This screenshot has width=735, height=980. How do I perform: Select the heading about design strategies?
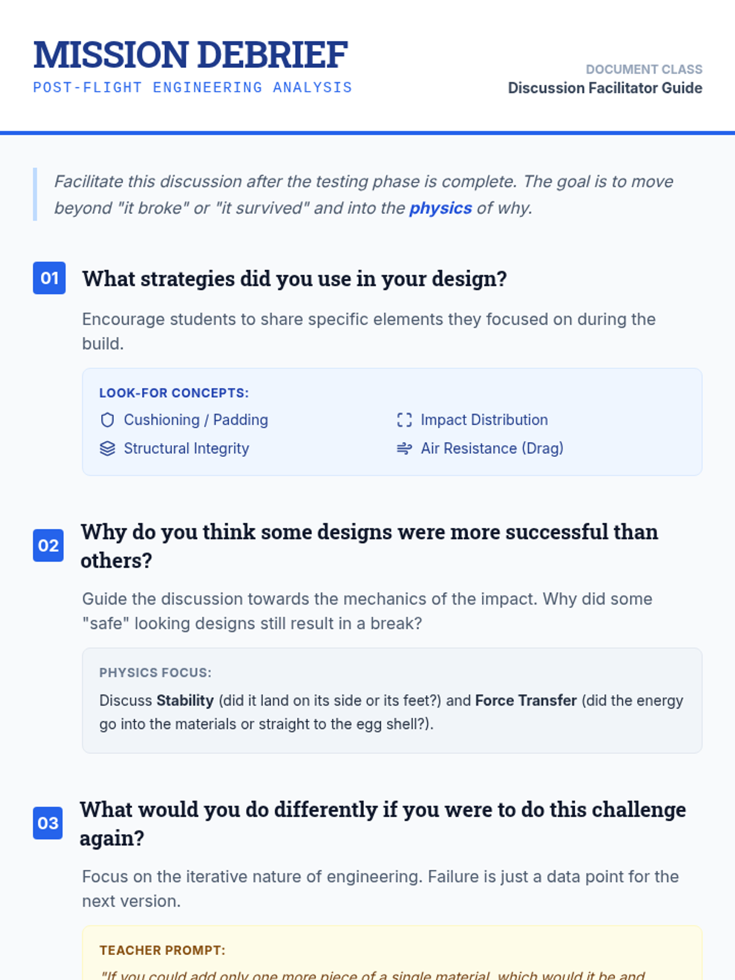[295, 279]
